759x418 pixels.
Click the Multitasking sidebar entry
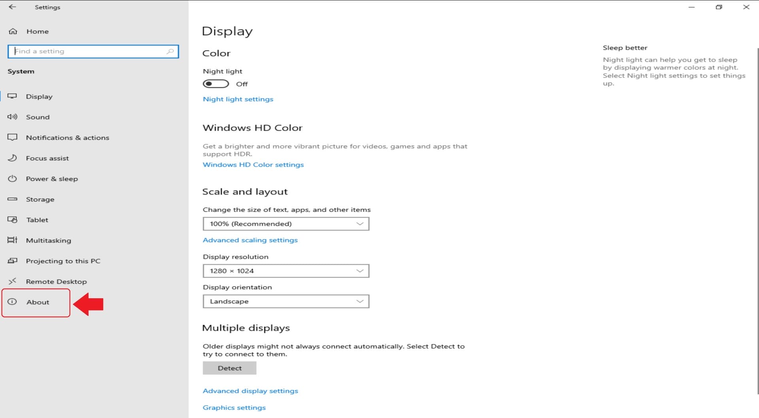point(49,240)
